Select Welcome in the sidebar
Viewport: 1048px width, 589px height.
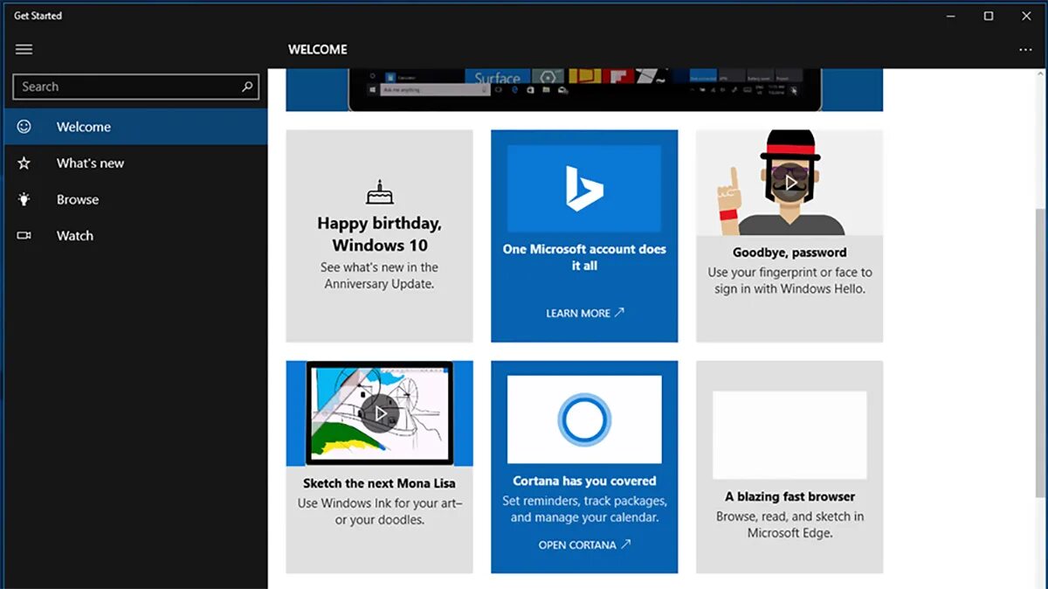pos(134,127)
